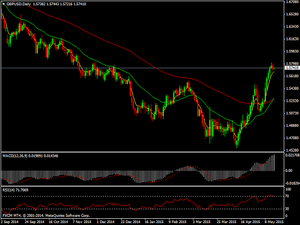Click the 2 Sep 2014 date label
The height and width of the screenshot is (225, 300).
(10, 222)
